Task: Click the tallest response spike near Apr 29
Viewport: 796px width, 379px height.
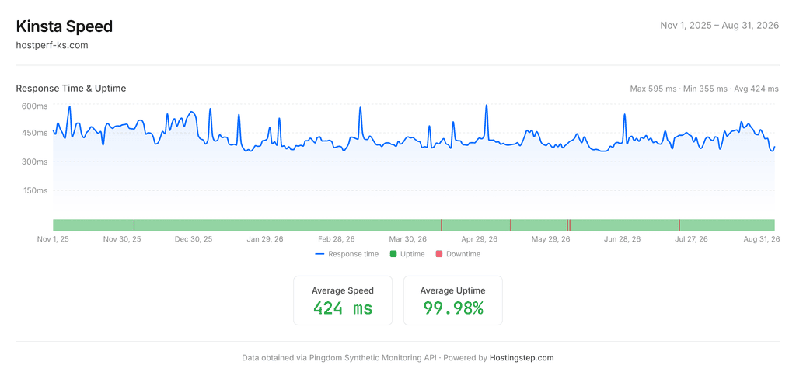Action: pos(487,106)
